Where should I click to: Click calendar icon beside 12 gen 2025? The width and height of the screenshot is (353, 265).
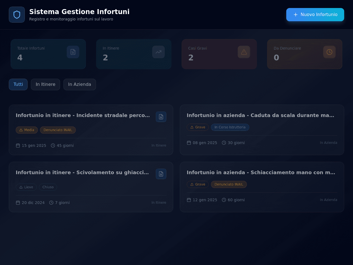(189, 200)
